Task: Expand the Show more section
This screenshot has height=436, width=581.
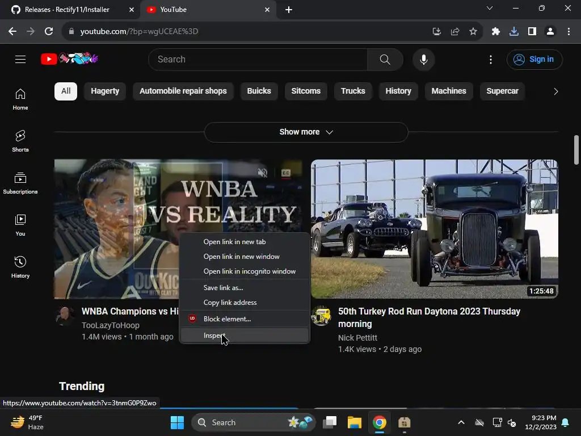Action: (306, 132)
